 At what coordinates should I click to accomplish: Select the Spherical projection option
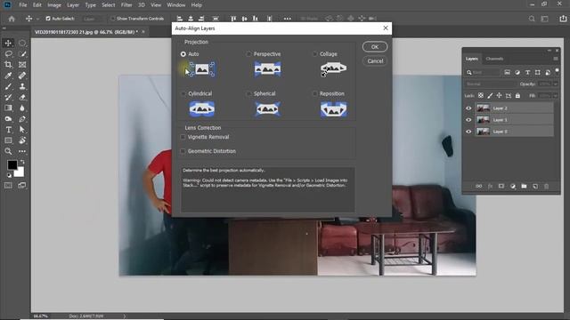[x=248, y=93]
